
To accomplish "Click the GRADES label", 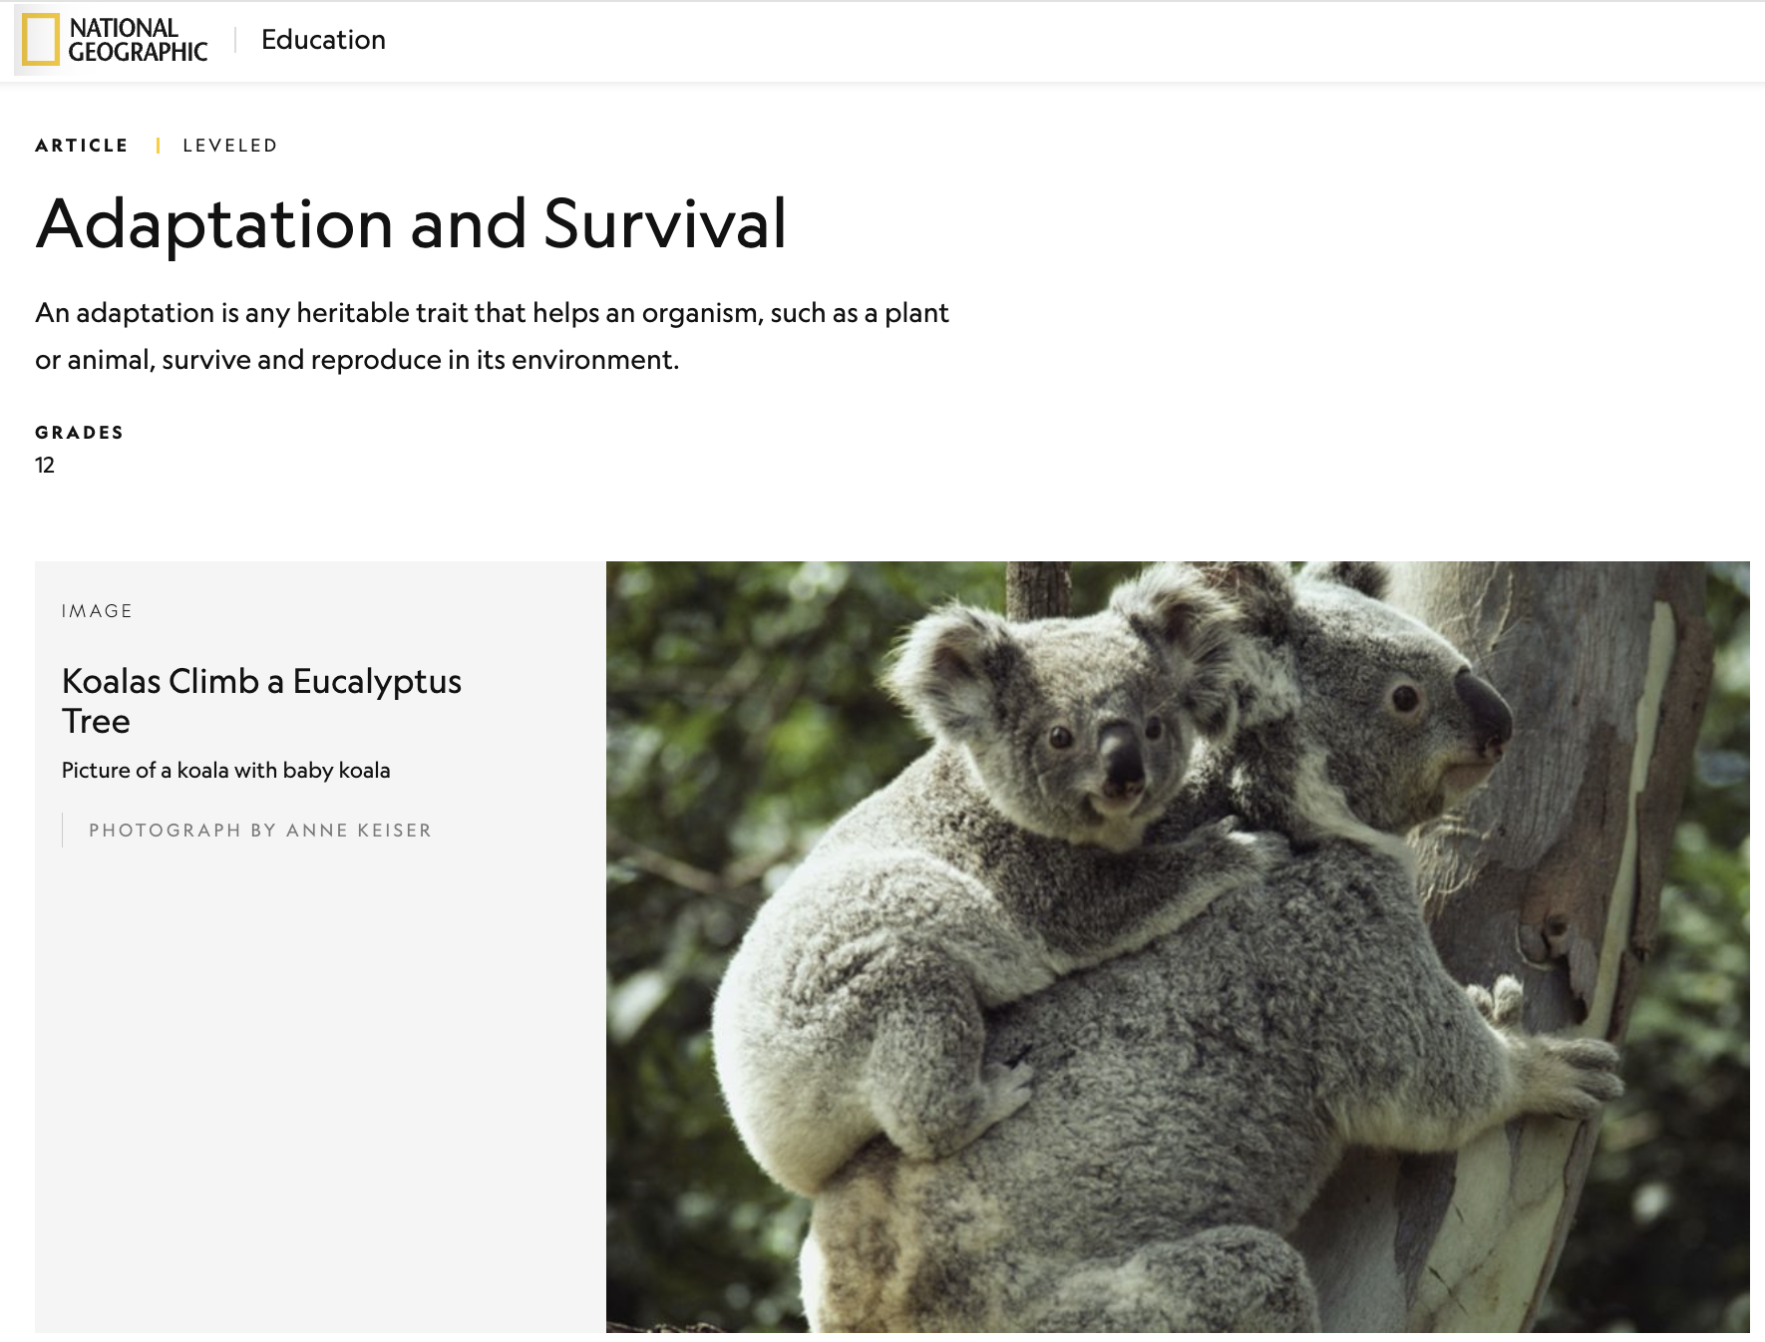I will pos(80,433).
